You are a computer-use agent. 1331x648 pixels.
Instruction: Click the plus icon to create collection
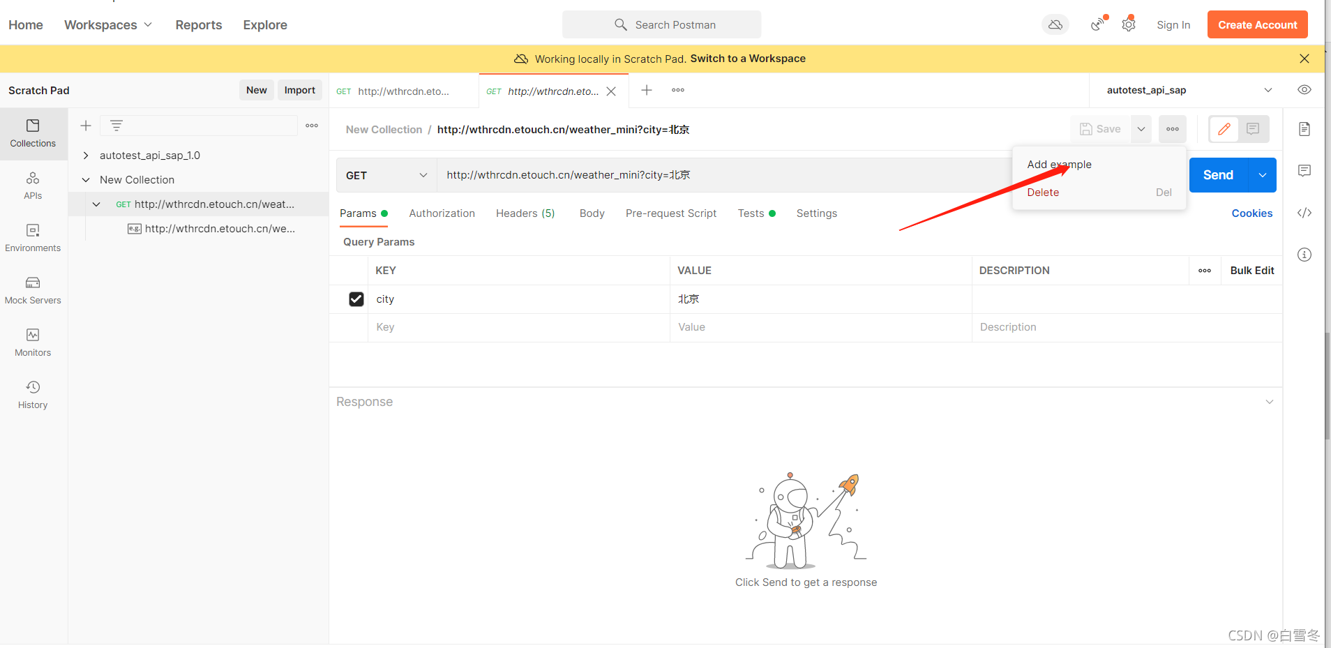tap(86, 126)
